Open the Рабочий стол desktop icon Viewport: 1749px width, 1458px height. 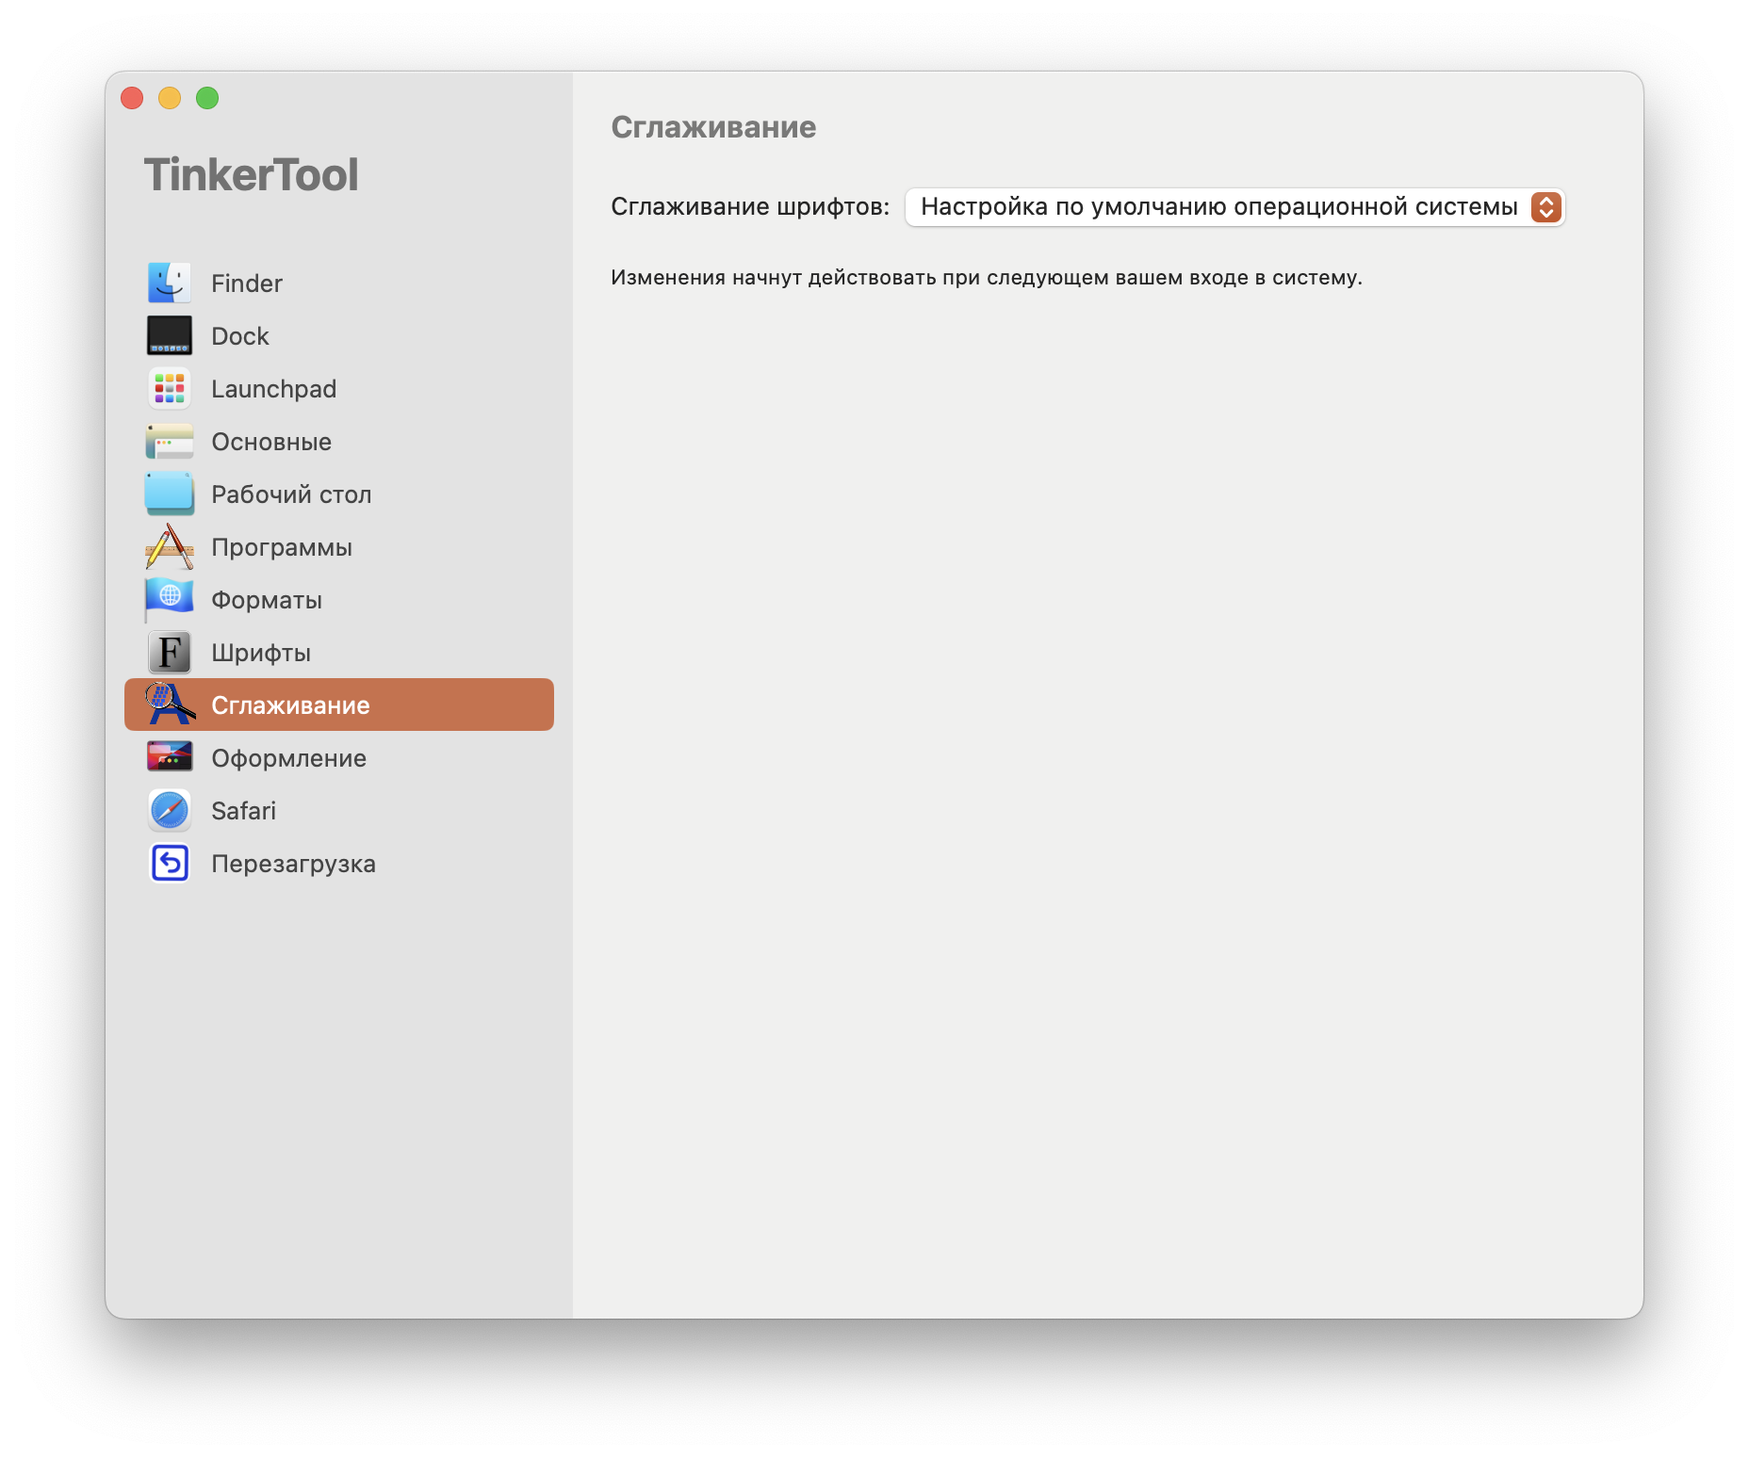click(170, 494)
